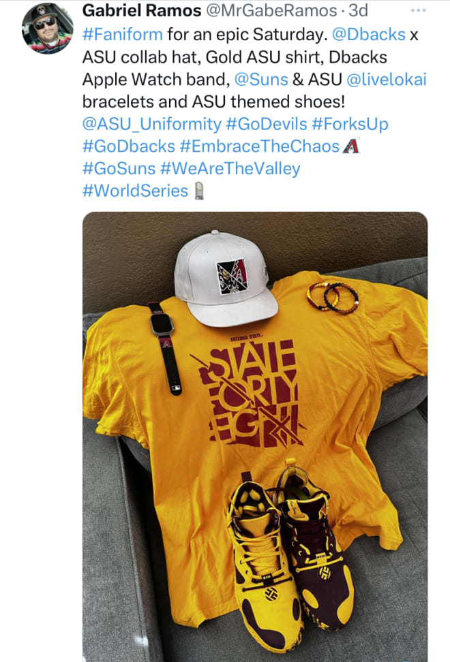Open the @ASU_Uniformity mention

point(151,124)
